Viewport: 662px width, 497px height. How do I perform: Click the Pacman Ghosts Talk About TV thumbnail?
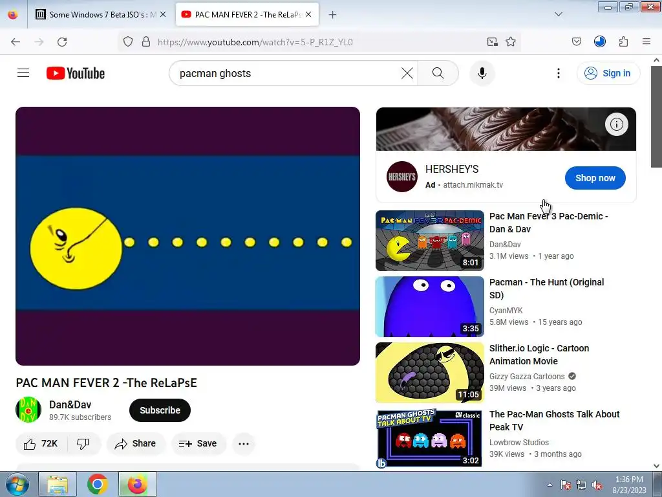[x=430, y=438]
